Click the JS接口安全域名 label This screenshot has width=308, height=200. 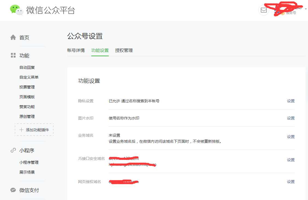click(91, 159)
